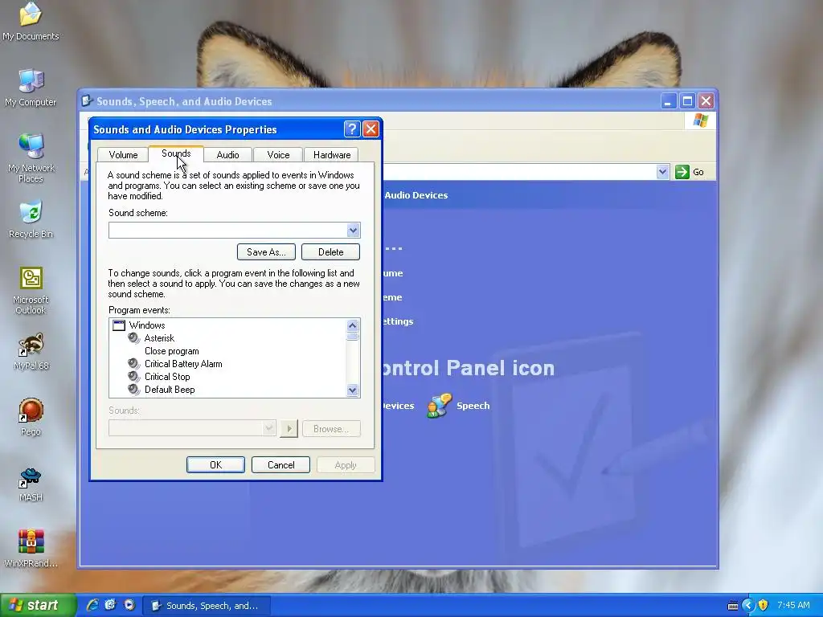Launch Internet Explorer from quick launch
Image resolution: width=823 pixels, height=617 pixels.
point(92,605)
